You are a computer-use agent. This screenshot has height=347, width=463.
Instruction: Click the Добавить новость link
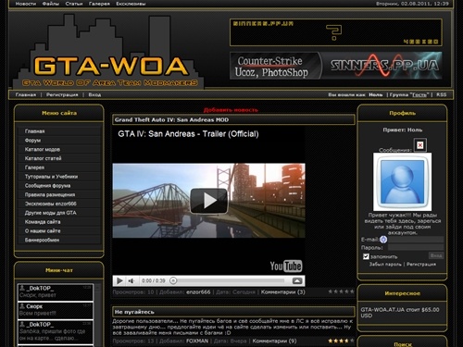tap(231, 110)
